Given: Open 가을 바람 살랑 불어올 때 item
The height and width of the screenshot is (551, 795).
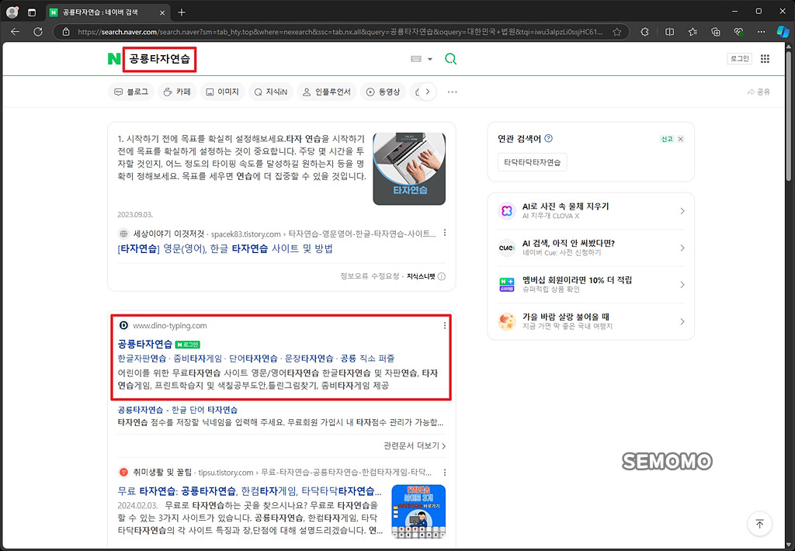Looking at the screenshot, I should pyautogui.click(x=591, y=321).
